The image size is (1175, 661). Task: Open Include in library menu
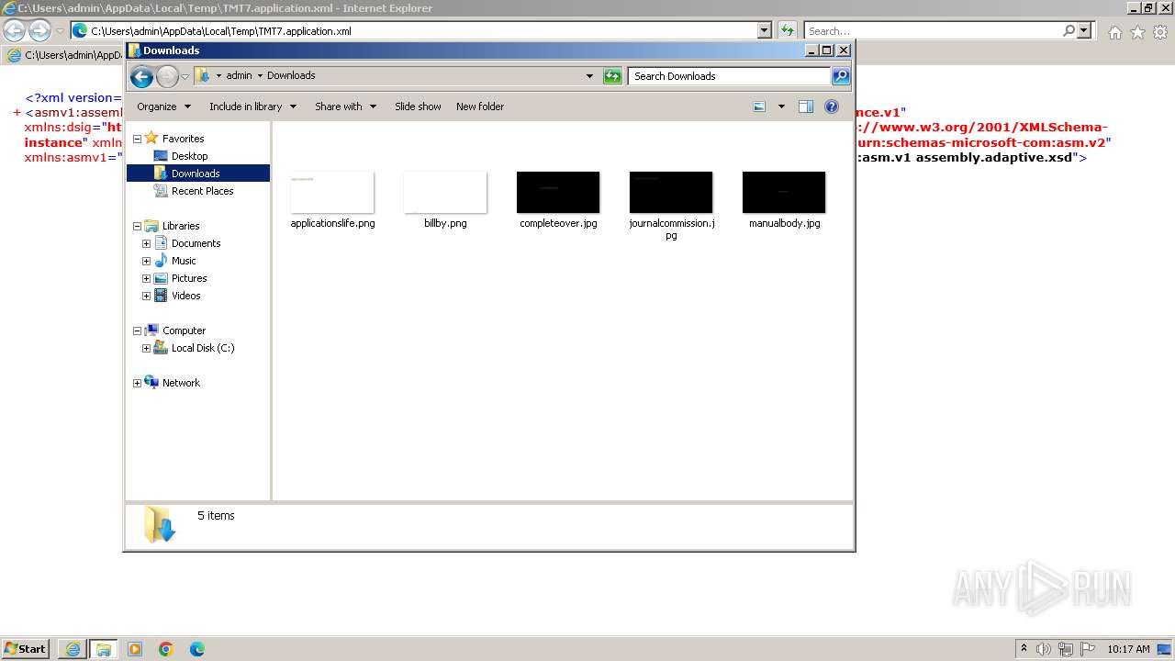[252, 106]
